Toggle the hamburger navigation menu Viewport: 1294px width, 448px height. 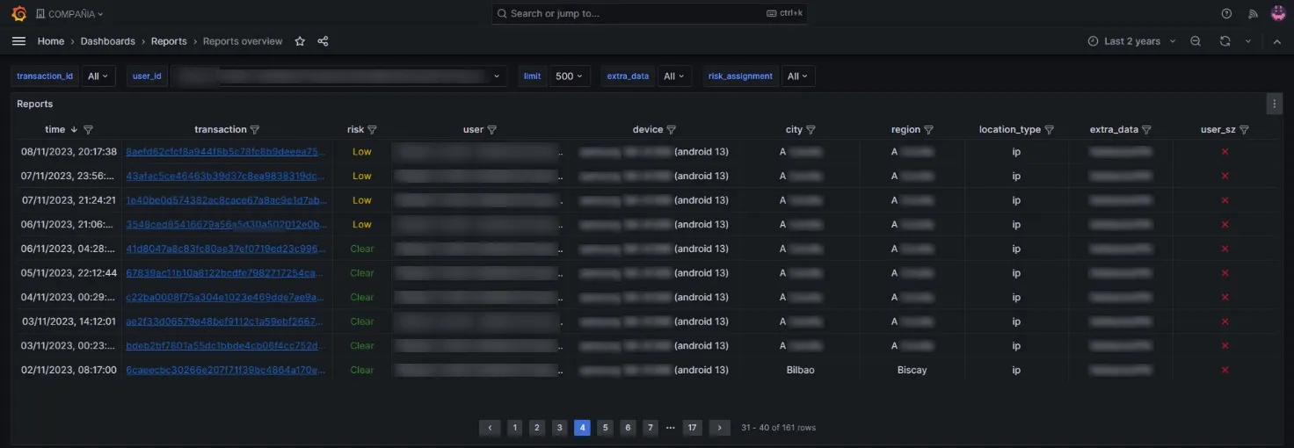click(x=18, y=41)
